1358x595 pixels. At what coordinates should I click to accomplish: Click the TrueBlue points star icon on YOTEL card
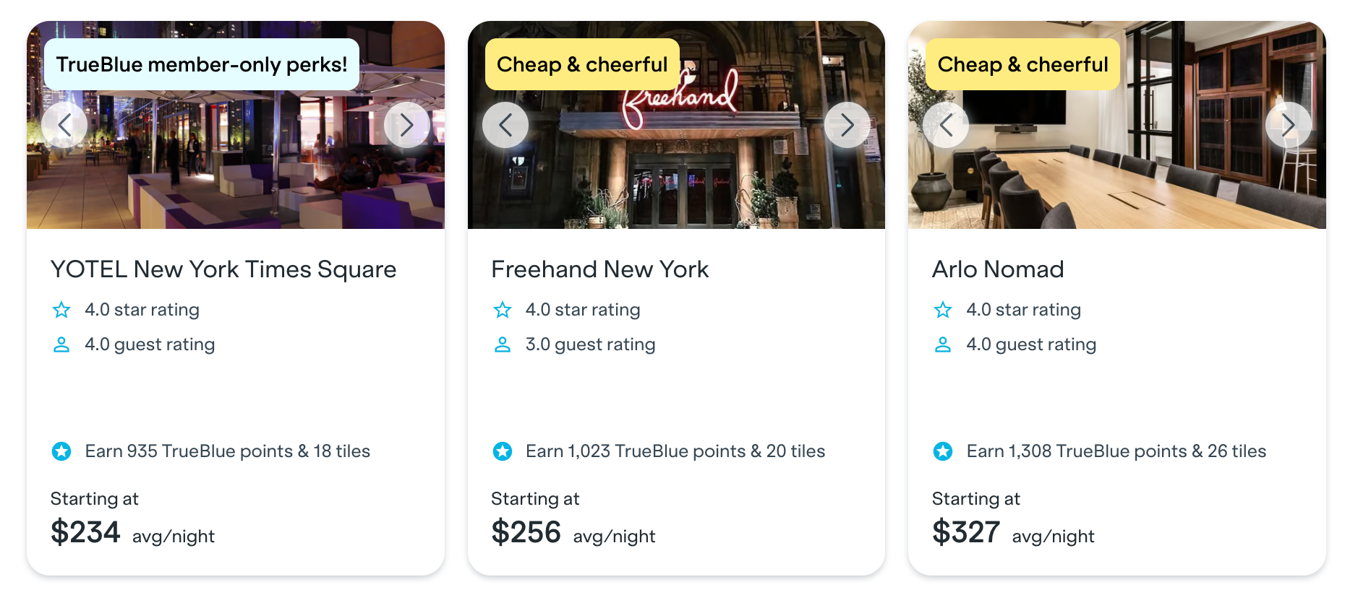click(62, 451)
